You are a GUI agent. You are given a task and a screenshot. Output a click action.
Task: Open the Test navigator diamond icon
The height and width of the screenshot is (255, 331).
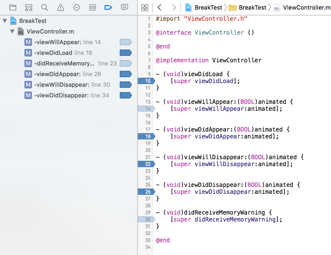coord(77,7)
